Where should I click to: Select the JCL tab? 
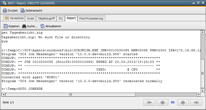pos(61,18)
